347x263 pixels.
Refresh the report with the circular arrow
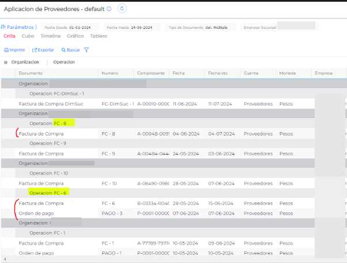(x=122, y=9)
